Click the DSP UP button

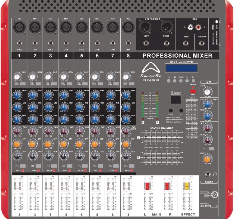click(181, 110)
